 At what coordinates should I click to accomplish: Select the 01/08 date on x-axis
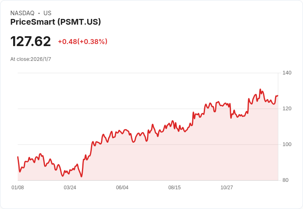tap(18, 188)
